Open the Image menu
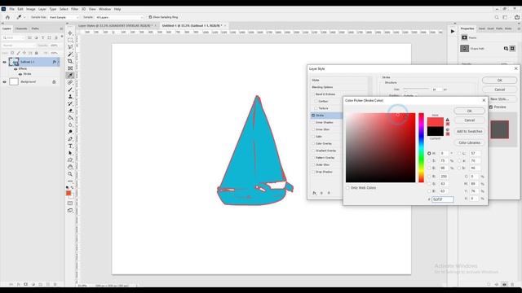The width and height of the screenshot is (522, 293). (31, 9)
